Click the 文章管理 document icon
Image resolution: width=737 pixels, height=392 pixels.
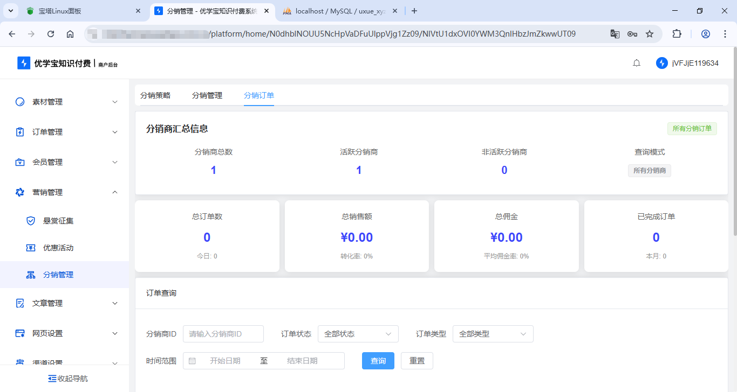click(x=19, y=303)
